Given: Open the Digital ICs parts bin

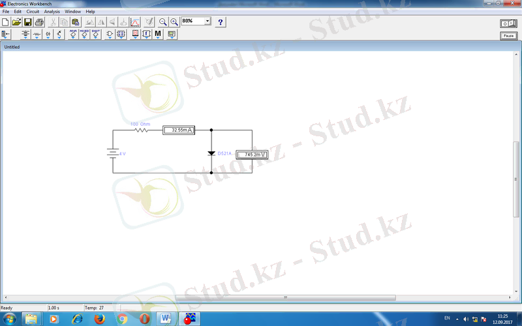Looking at the screenshot, I should click(95, 34).
